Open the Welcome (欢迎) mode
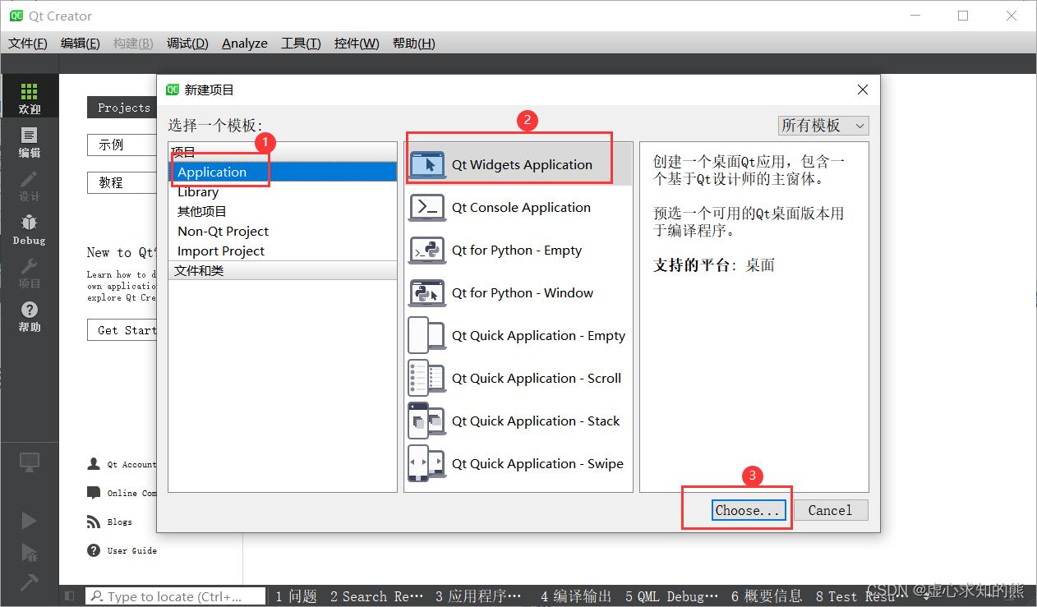Viewport: 1037px width, 607px height. (30, 97)
